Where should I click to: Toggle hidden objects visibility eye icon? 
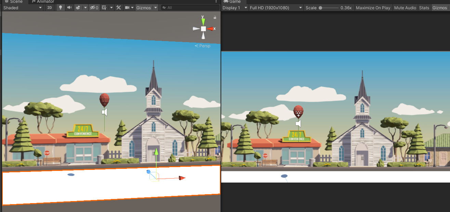(94, 8)
